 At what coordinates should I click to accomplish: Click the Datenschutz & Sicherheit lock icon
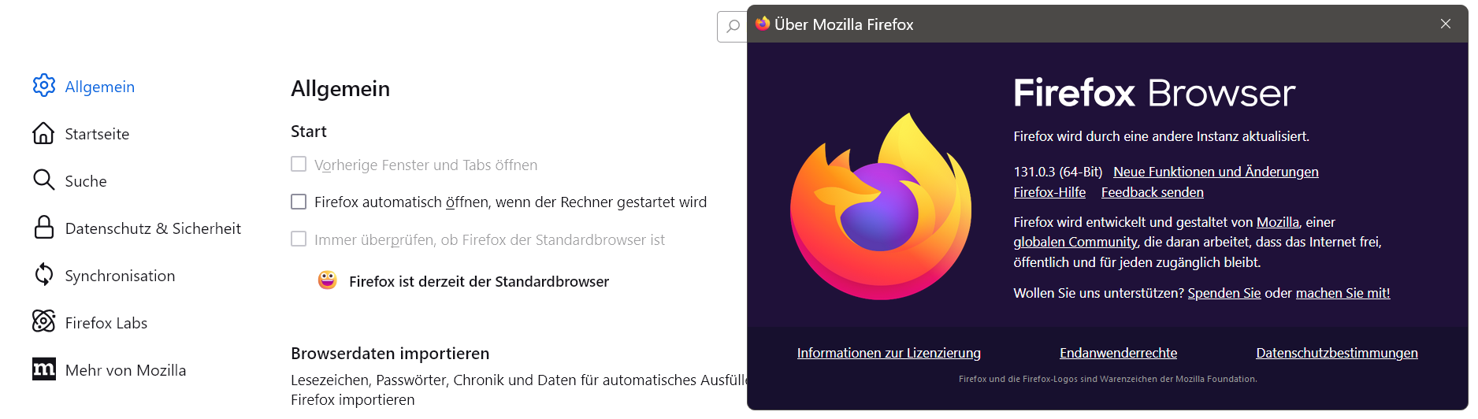tap(44, 228)
